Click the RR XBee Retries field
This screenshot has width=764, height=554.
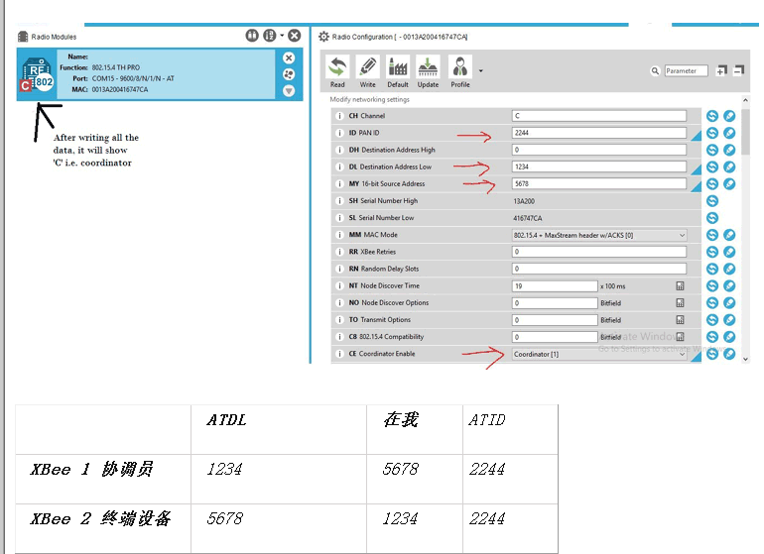point(599,252)
